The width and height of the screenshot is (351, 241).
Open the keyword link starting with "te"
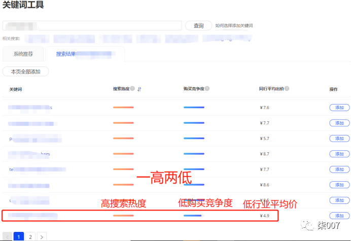[x=38, y=169]
